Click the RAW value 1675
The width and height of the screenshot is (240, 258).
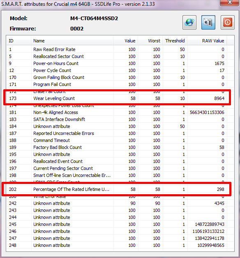point(219,63)
